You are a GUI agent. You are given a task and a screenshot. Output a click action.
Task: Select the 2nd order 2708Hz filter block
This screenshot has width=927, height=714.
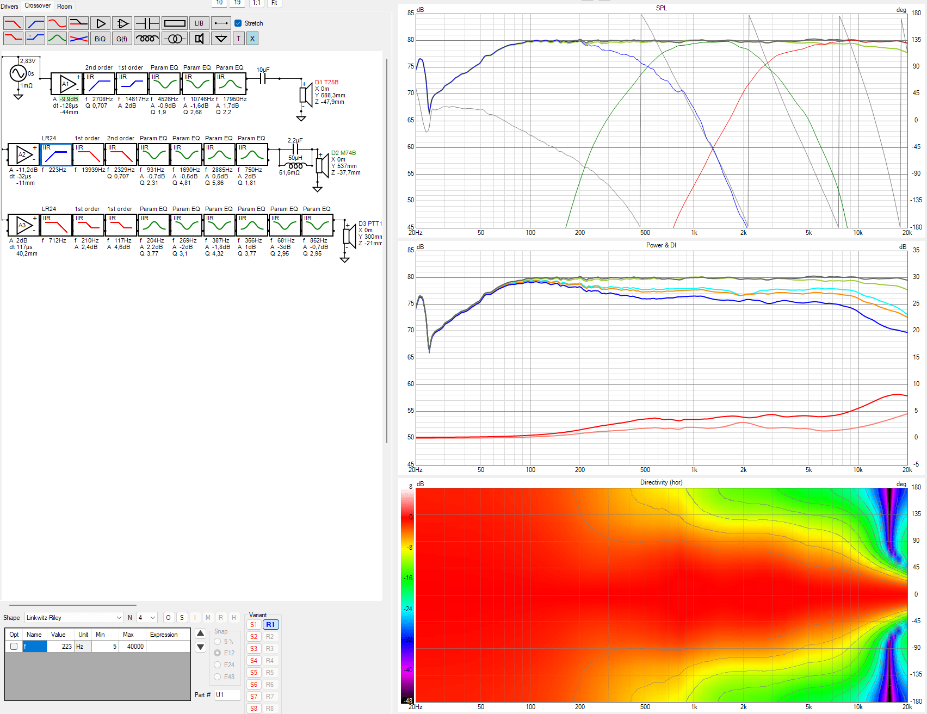pos(100,84)
